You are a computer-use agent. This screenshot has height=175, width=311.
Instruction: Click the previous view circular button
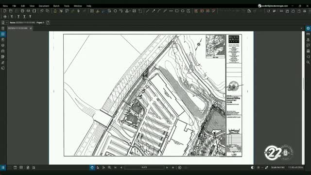click(x=180, y=167)
